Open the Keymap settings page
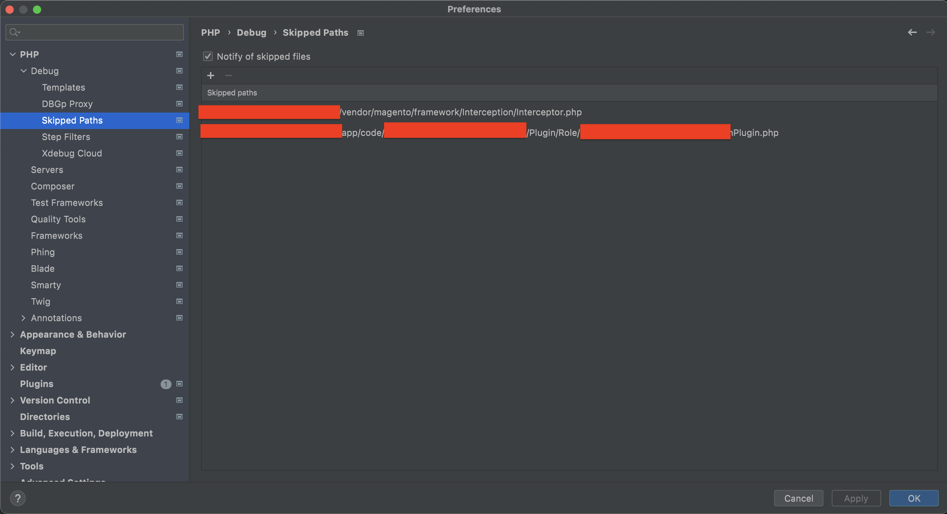This screenshot has width=947, height=514. click(38, 351)
